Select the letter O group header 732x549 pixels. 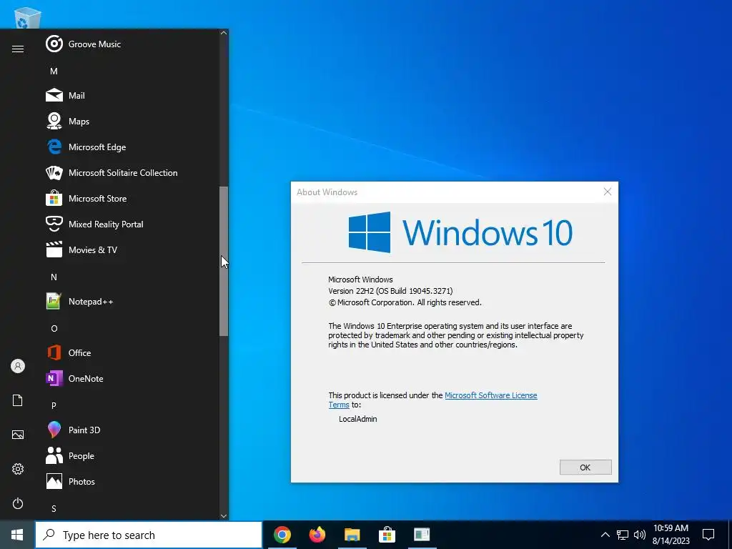click(54, 328)
